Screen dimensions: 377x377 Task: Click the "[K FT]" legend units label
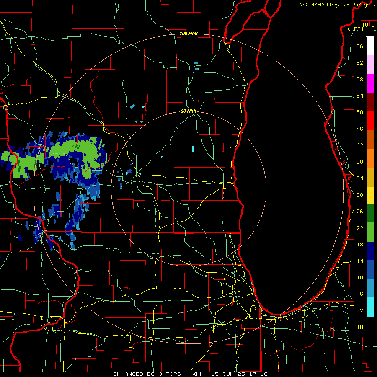pyautogui.click(x=354, y=29)
